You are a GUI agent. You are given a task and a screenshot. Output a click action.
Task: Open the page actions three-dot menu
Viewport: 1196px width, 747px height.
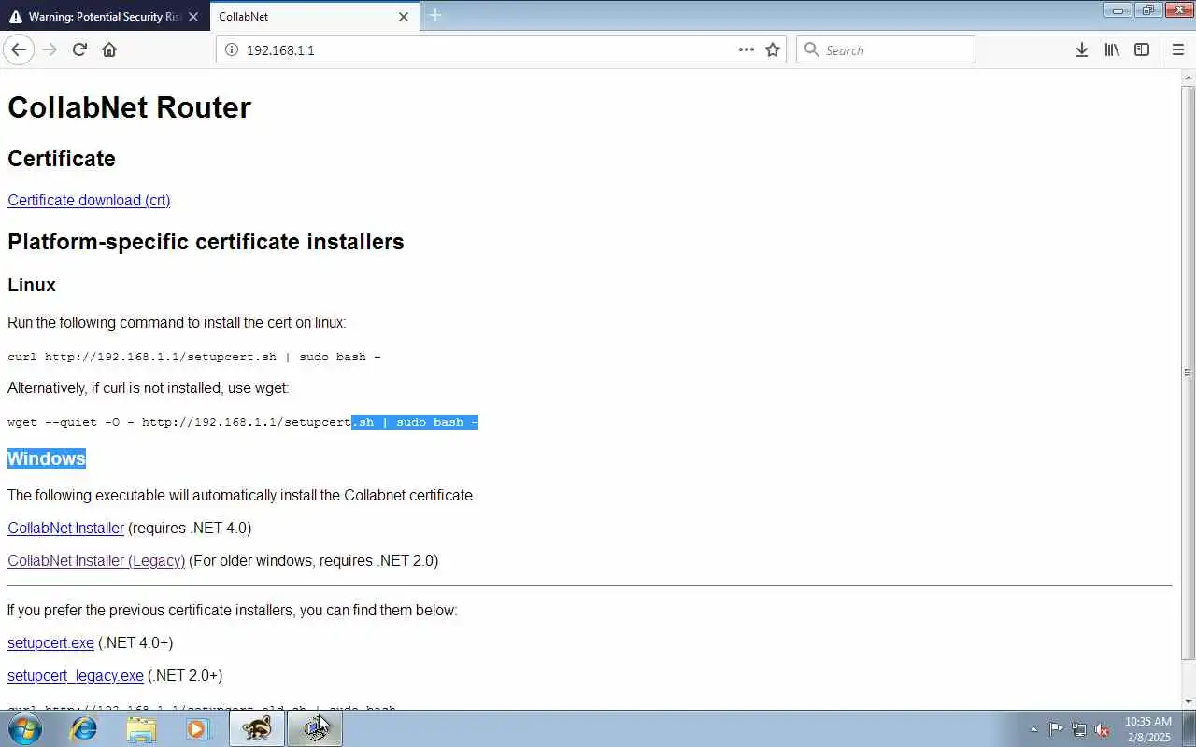coord(747,49)
